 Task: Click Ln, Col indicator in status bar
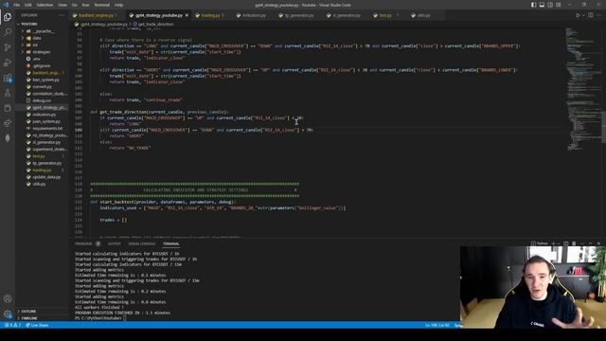pyautogui.click(x=437, y=325)
